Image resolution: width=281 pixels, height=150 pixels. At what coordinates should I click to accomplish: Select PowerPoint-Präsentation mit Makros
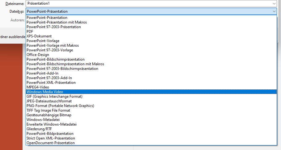click(x=151, y=22)
